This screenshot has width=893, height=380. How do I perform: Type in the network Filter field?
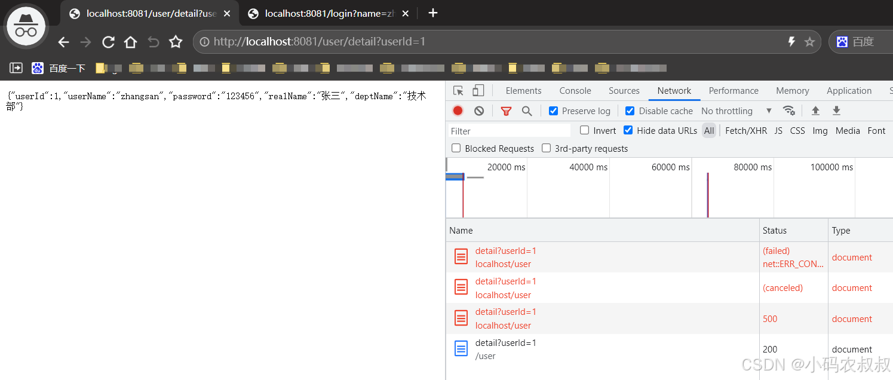[x=509, y=131]
